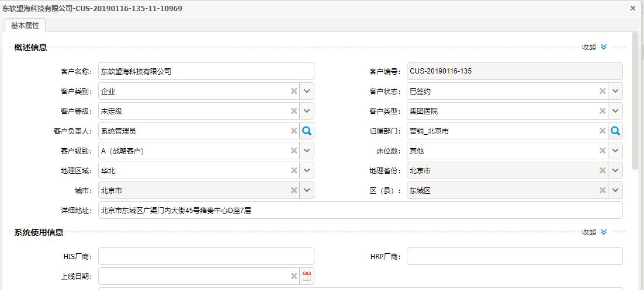Click the 客户编号 field
Image resolution: width=644 pixels, height=290 pixels.
515,71
